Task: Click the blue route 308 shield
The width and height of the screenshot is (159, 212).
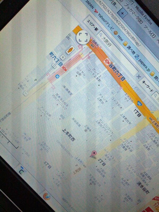Action: [139, 103]
